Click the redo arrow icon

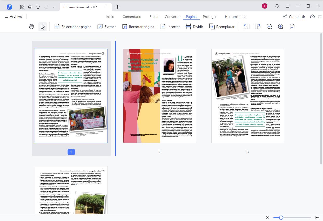(x=46, y=7)
